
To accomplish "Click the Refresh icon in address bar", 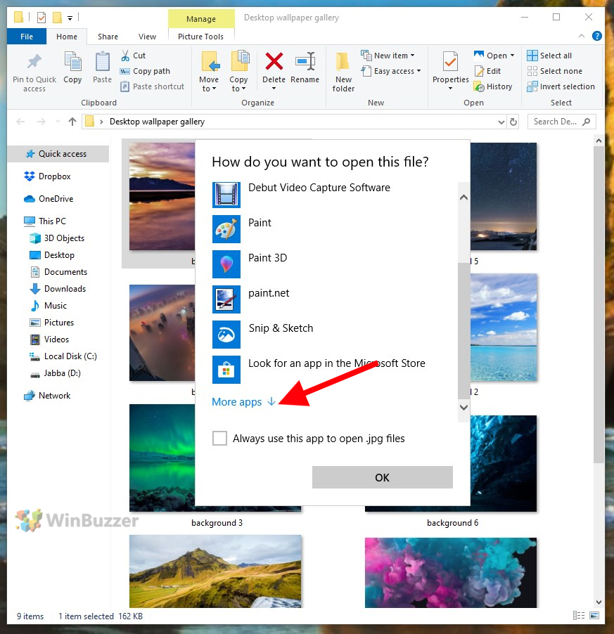I will click(513, 122).
